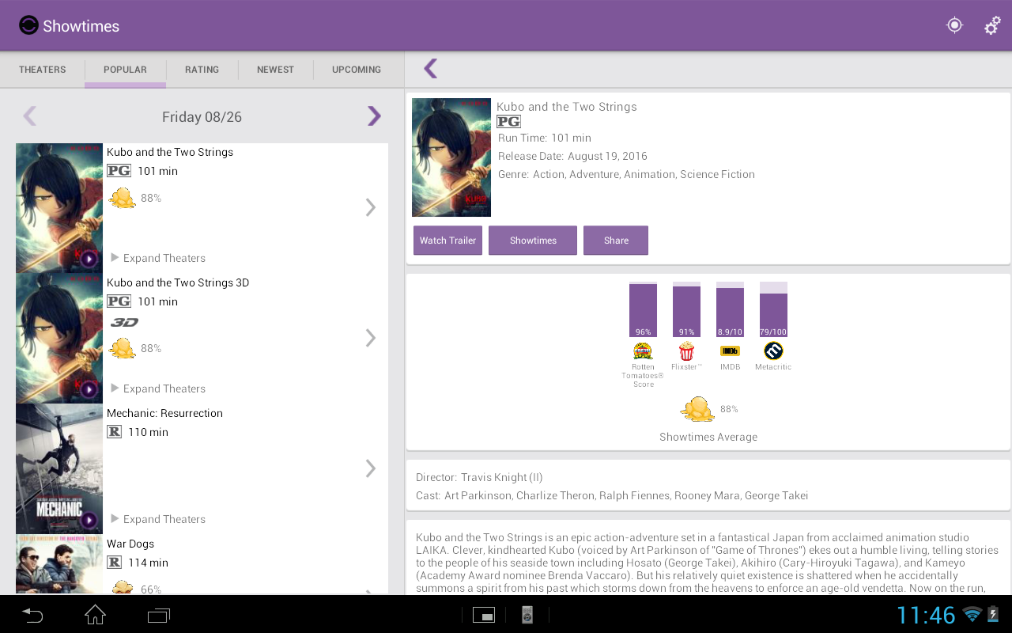Click the Flixster popcorn icon
Viewport: 1012px width, 633px height.
[x=686, y=351]
